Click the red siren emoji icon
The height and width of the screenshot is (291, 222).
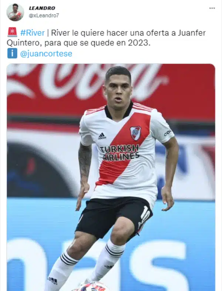point(12,32)
